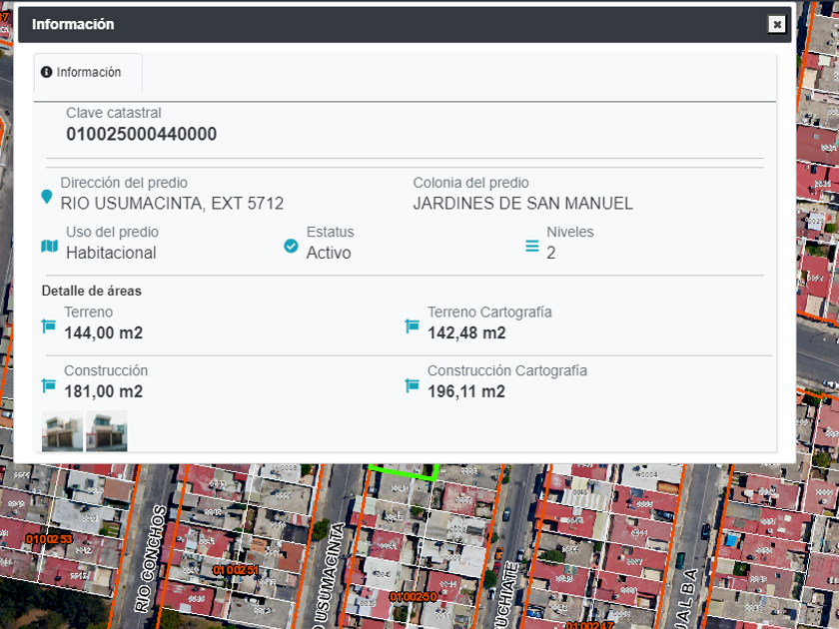Click the check circle icon beside Estatus
This screenshot has width=839, height=629.
pyautogui.click(x=291, y=246)
